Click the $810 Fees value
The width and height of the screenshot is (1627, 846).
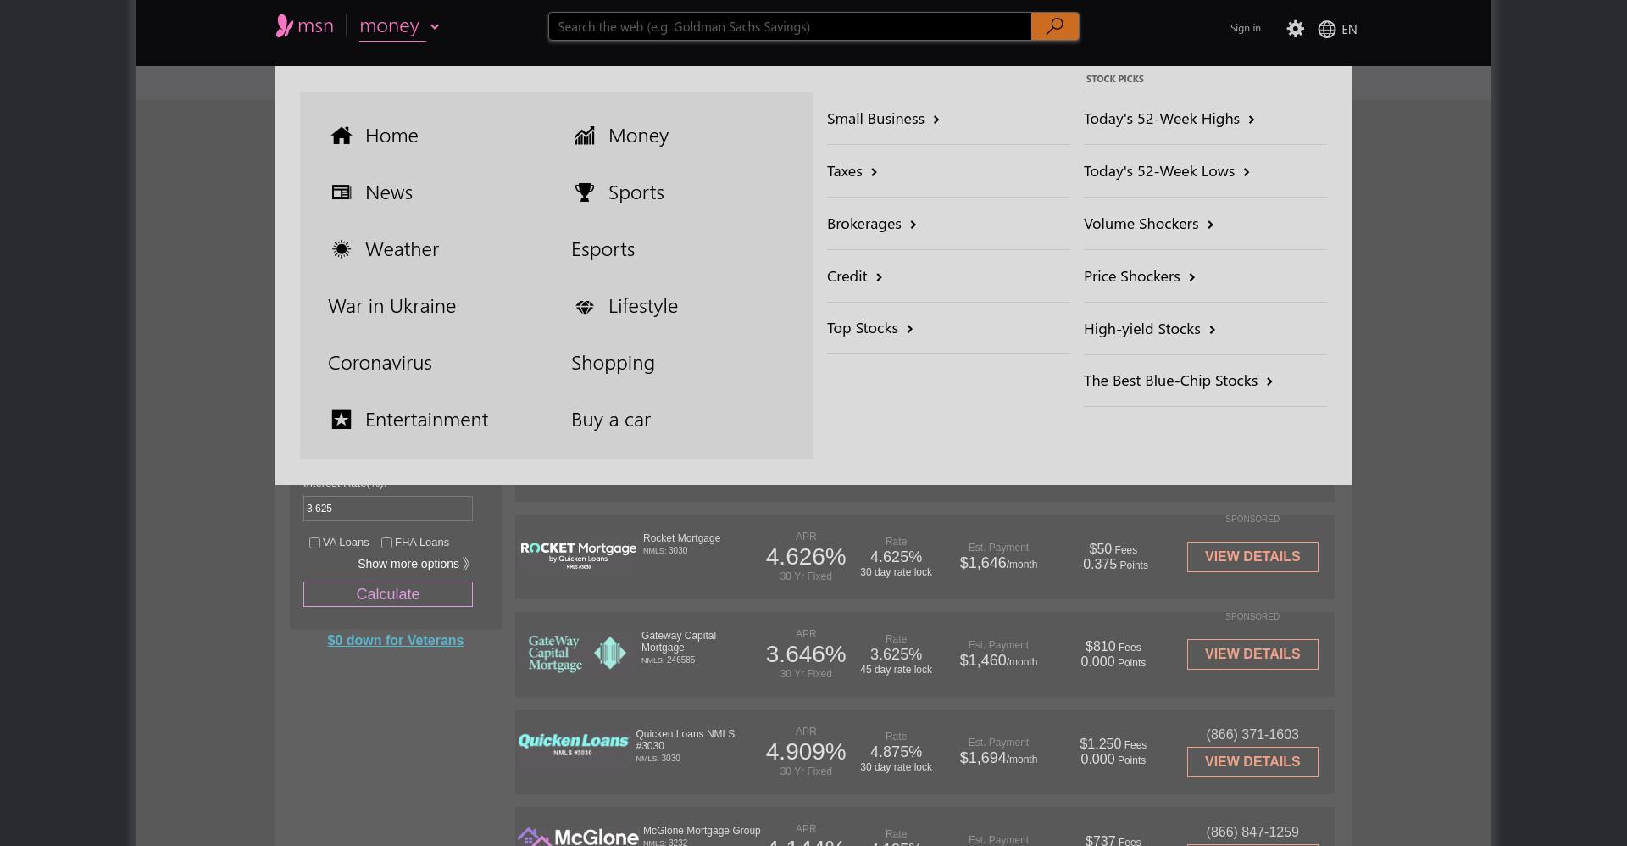coord(1113,647)
